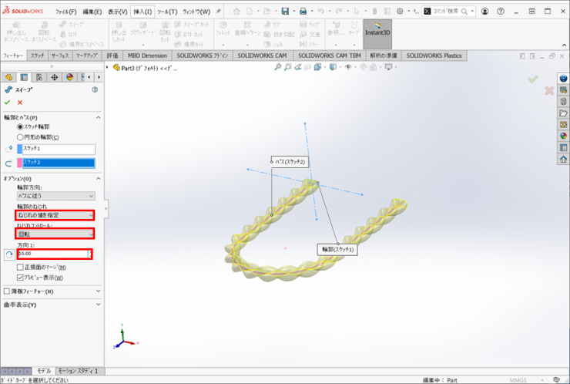
Task: Click the green OK checkmark in sweep panel
Action: (x=8, y=103)
